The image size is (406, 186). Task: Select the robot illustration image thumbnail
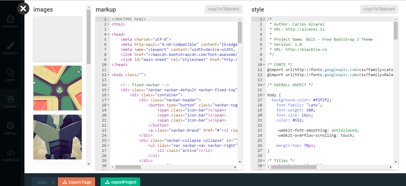click(58, 137)
